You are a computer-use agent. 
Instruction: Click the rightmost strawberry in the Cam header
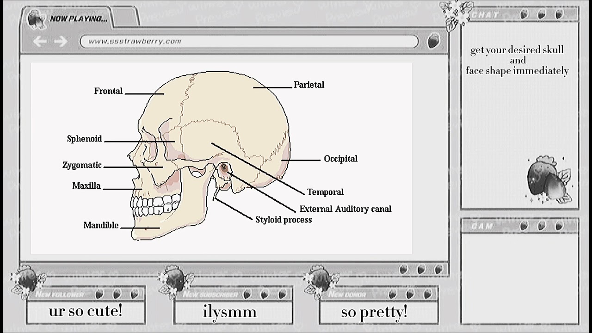tap(559, 226)
